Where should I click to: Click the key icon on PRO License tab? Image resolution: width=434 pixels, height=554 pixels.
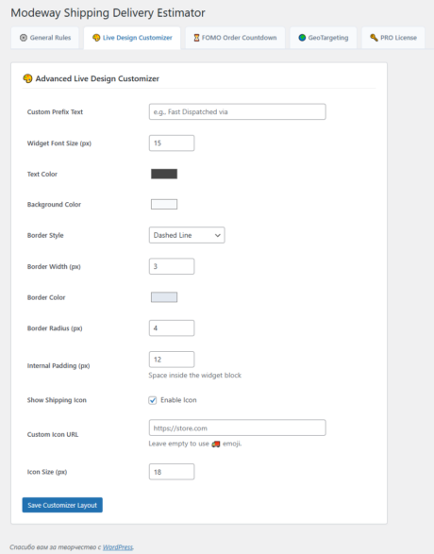374,38
